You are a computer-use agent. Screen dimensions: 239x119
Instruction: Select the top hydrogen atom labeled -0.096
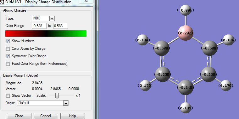tap(186, 10)
